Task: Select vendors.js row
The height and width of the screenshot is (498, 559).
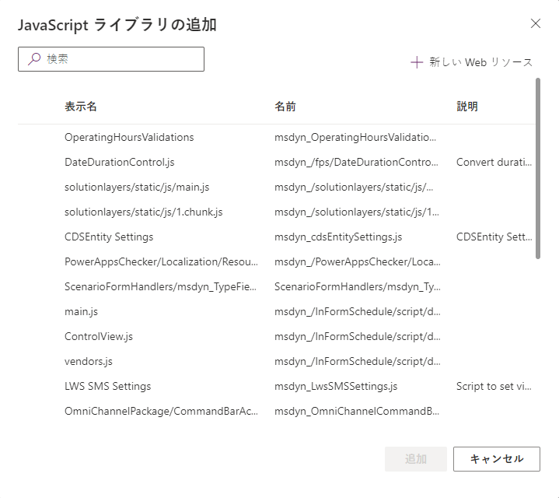Action: click(x=277, y=361)
